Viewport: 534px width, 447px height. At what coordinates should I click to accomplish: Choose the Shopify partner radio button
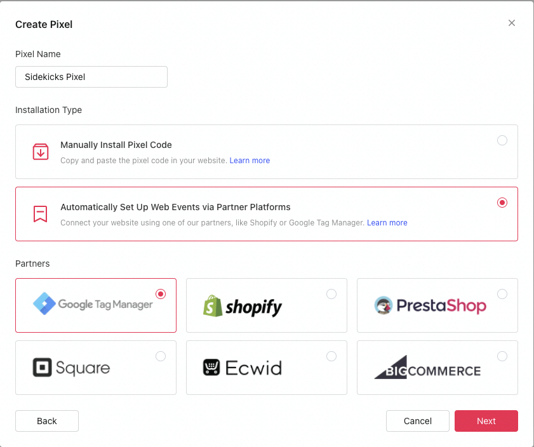tap(331, 294)
